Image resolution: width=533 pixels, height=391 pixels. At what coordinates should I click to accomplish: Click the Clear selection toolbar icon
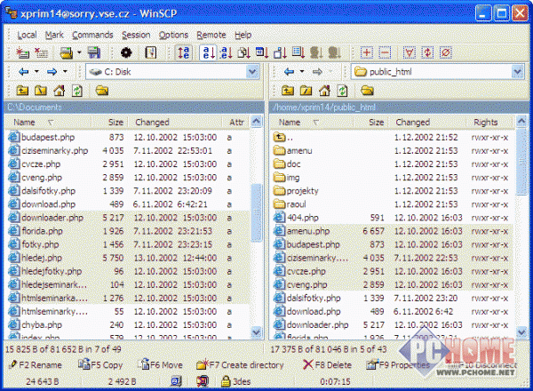click(x=446, y=52)
